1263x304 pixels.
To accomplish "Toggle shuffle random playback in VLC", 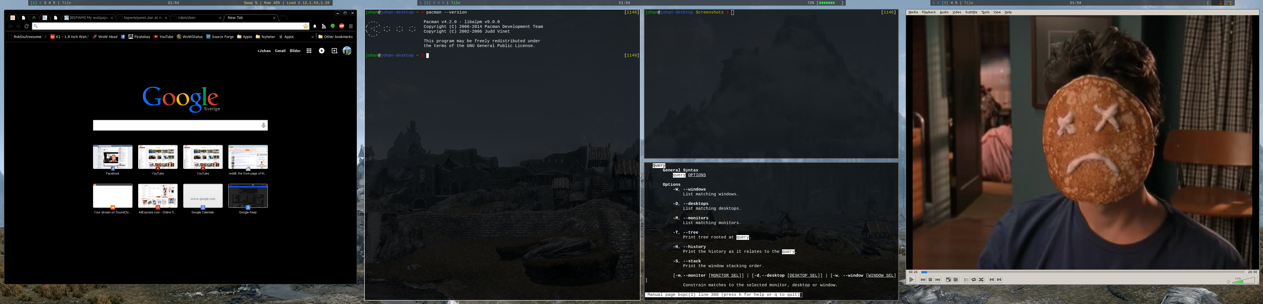I will (981, 280).
